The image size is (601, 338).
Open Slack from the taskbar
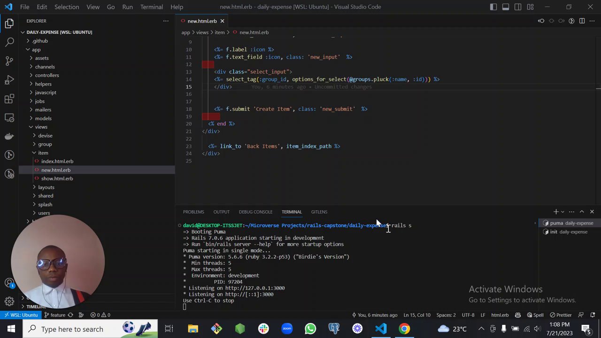(x=263, y=329)
